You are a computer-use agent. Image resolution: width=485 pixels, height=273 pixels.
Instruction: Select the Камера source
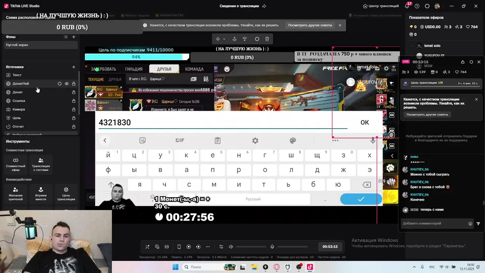[41, 109]
